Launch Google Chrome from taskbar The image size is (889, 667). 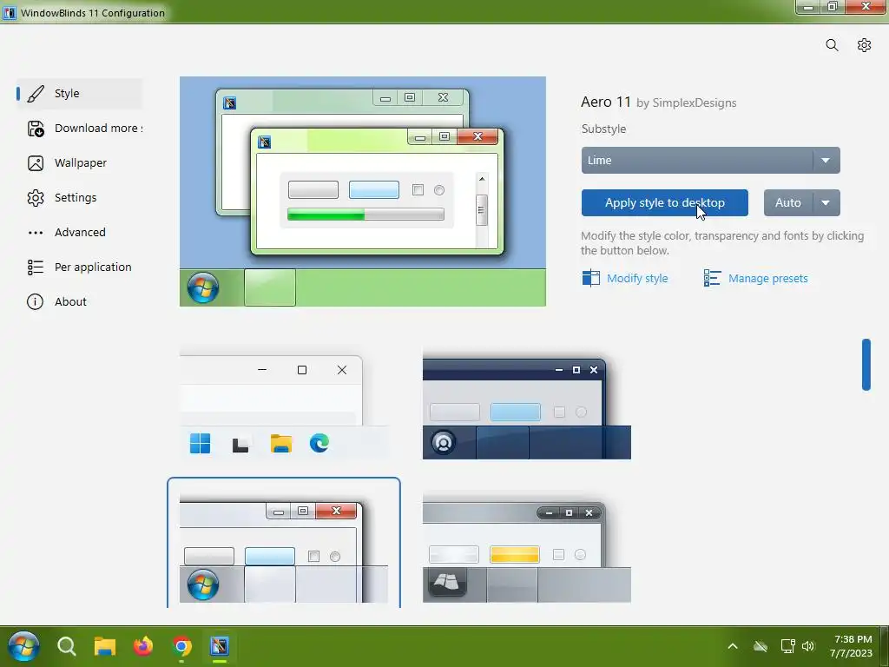(181, 646)
